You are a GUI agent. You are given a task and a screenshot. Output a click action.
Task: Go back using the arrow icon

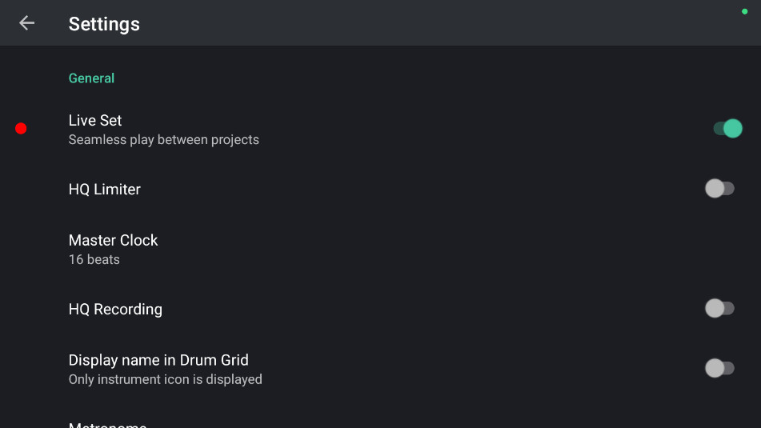coord(26,23)
